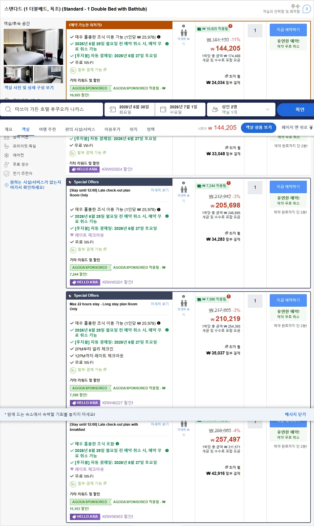The height and width of the screenshot is (526, 314).
Task: Switch to the 개요 tab
Action: point(9,129)
